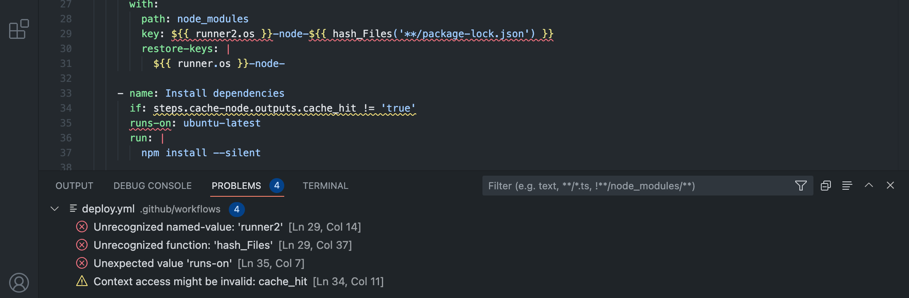This screenshot has width=909, height=298.
Task: Switch Problems panel to table view
Action: [826, 186]
